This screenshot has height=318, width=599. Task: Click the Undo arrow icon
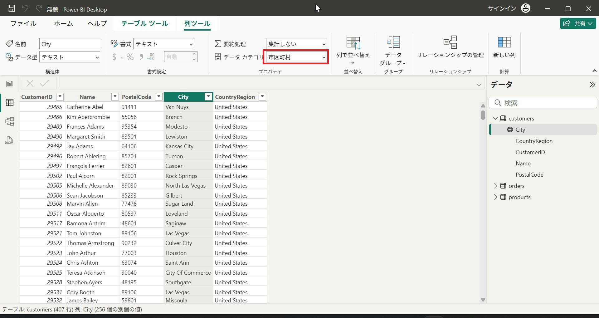[x=25, y=8]
